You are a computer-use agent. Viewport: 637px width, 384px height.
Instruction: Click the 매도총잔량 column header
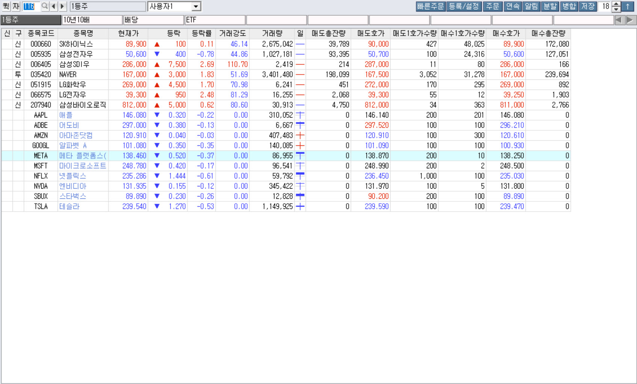[328, 33]
